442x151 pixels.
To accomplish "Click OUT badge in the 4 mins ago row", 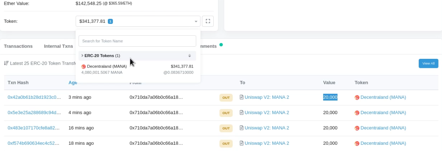I will coord(226,113).
